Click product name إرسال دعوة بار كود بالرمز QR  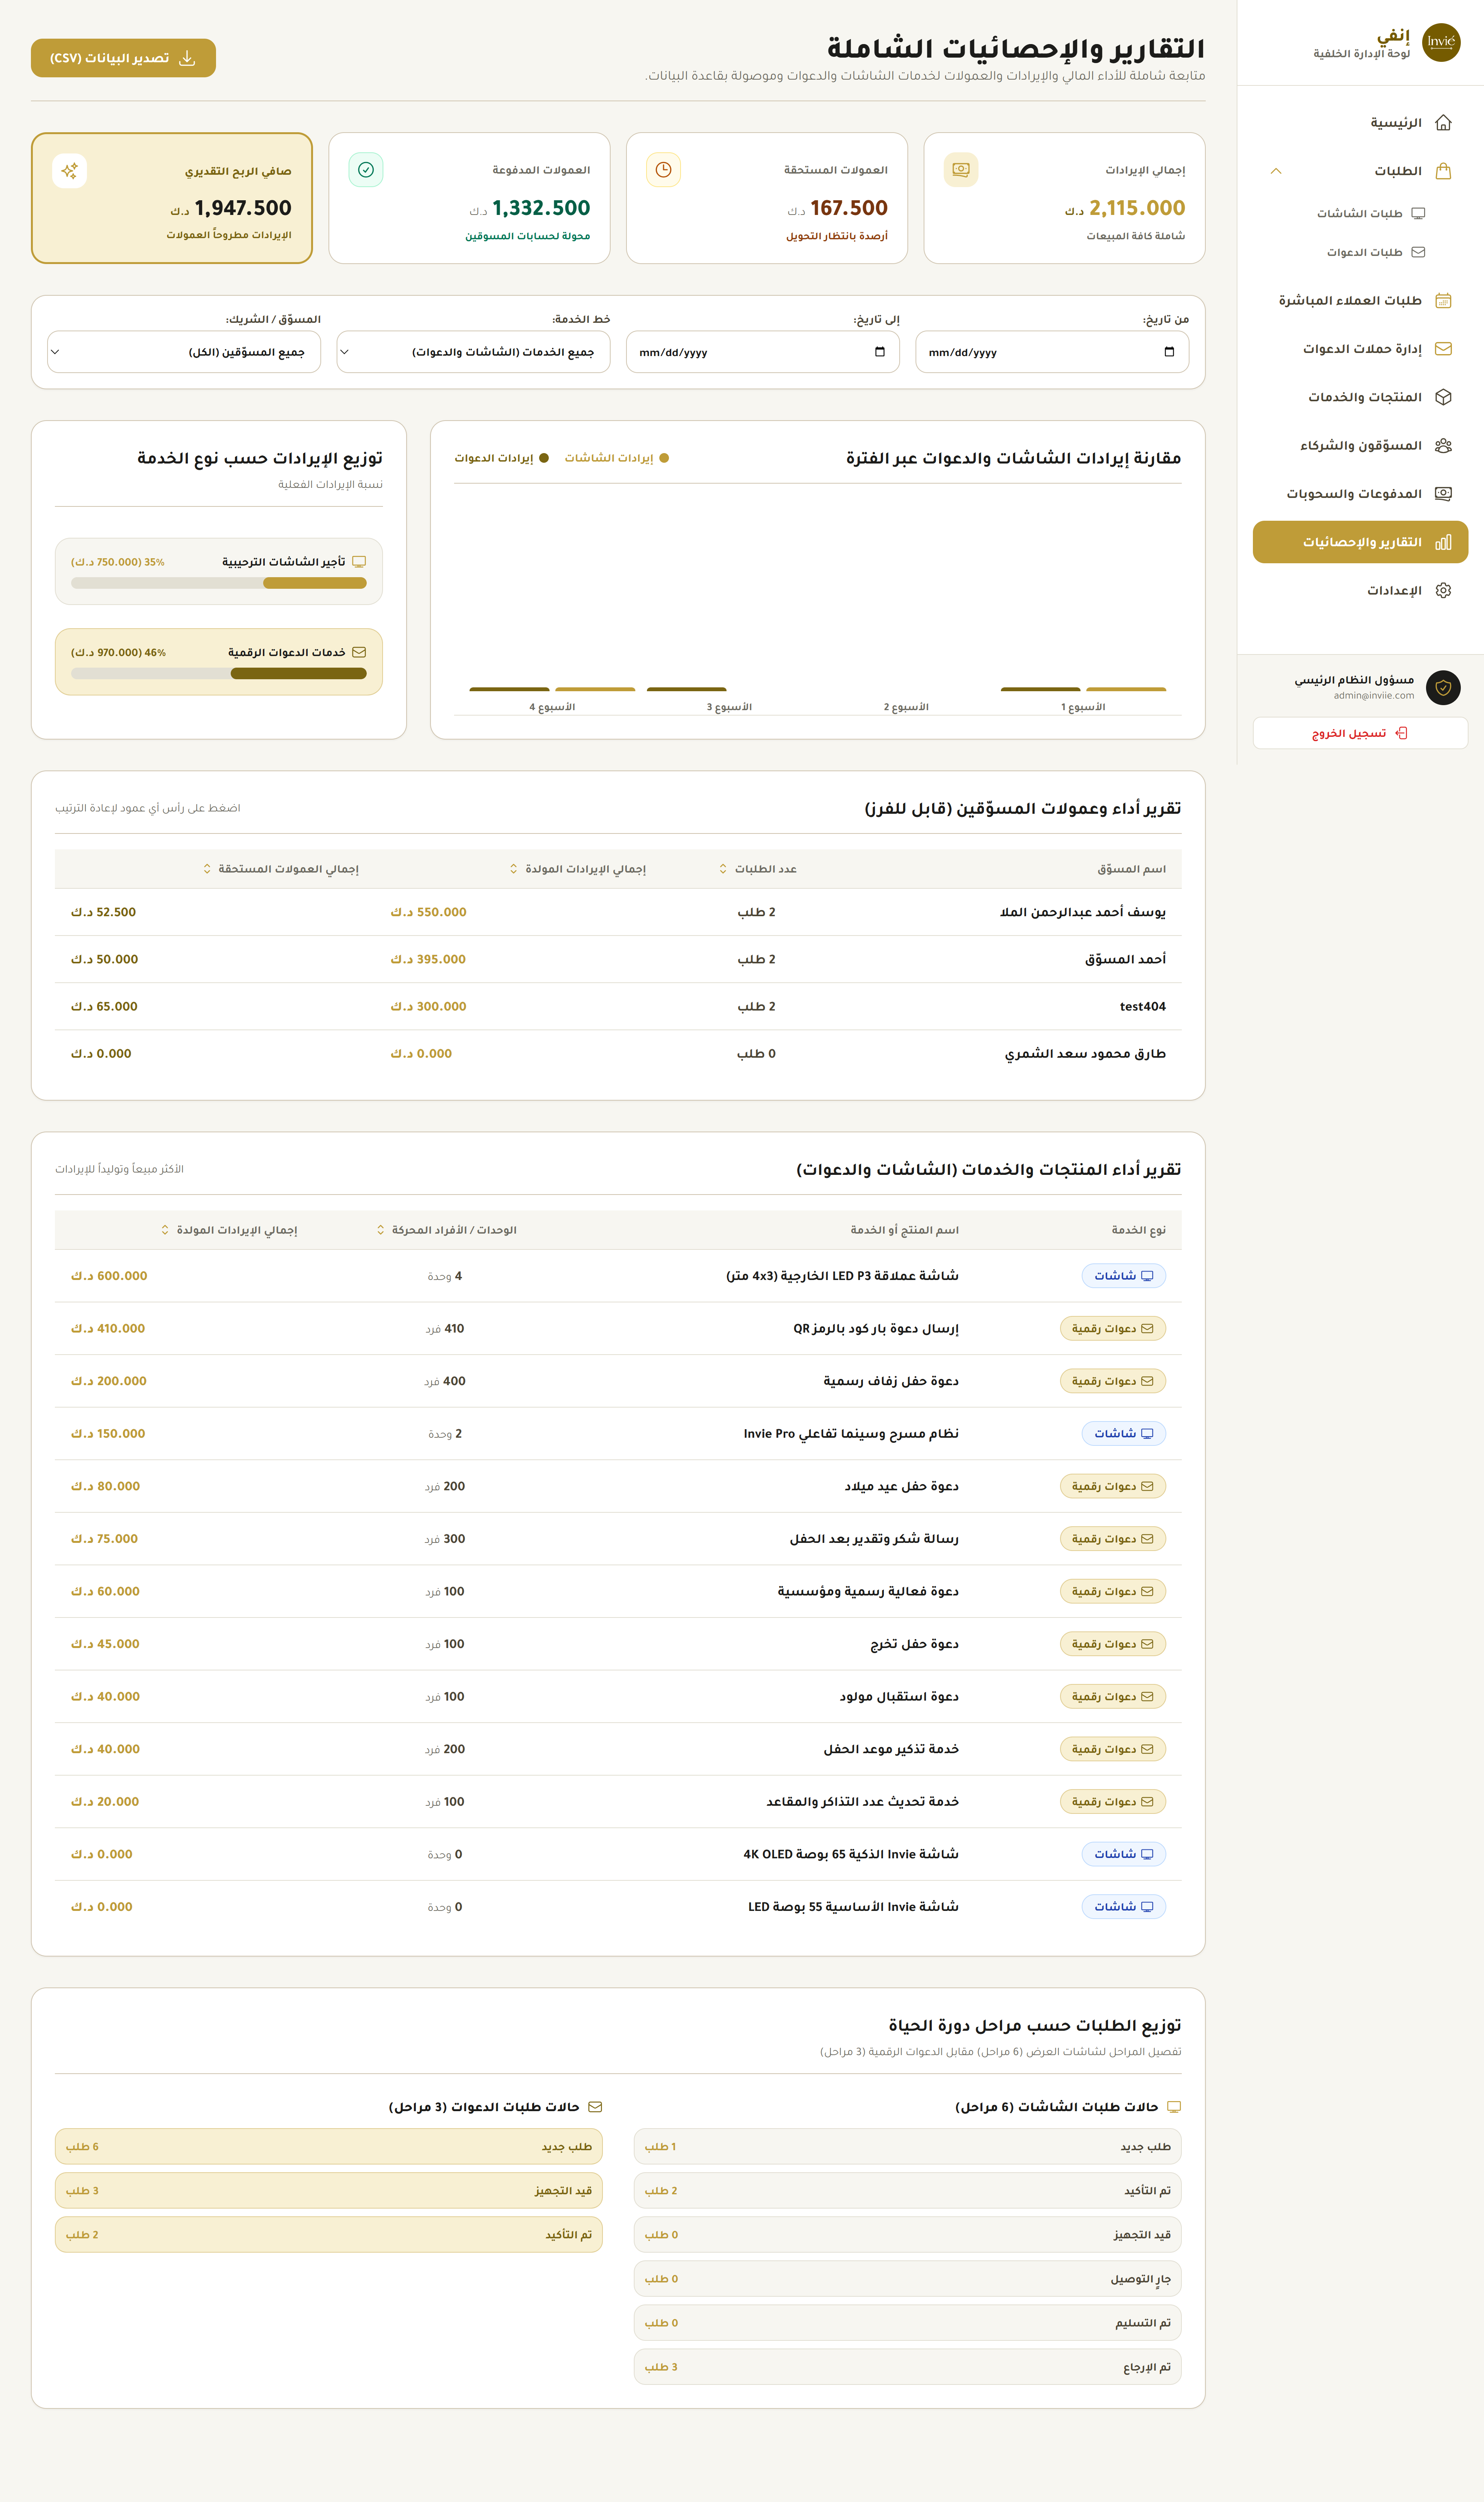(x=876, y=1329)
